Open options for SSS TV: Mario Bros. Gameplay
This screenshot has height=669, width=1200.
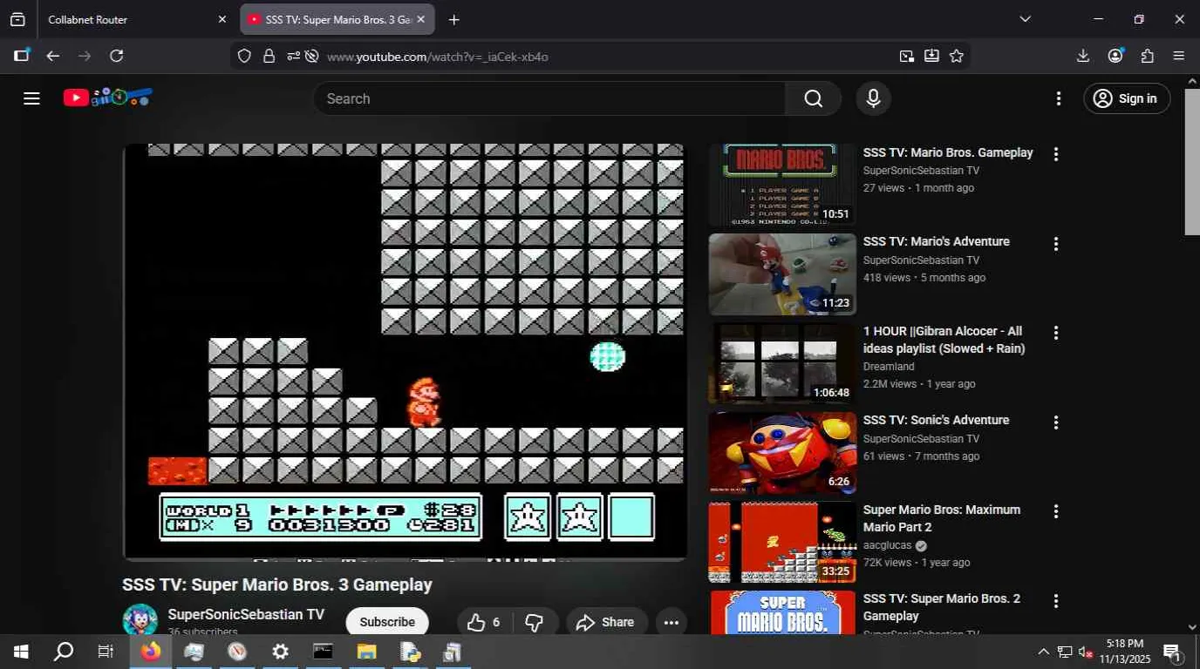[1056, 154]
